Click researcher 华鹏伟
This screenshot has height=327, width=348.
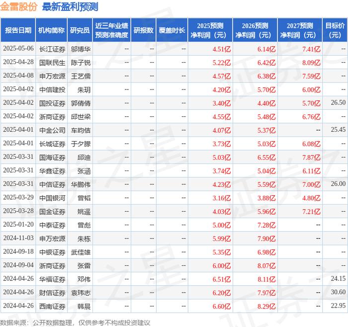pos(81,184)
